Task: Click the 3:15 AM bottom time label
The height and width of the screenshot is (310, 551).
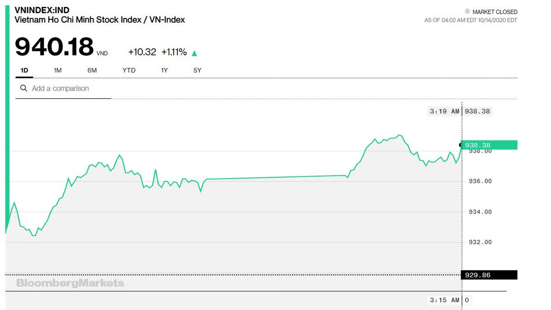Action: (444, 300)
